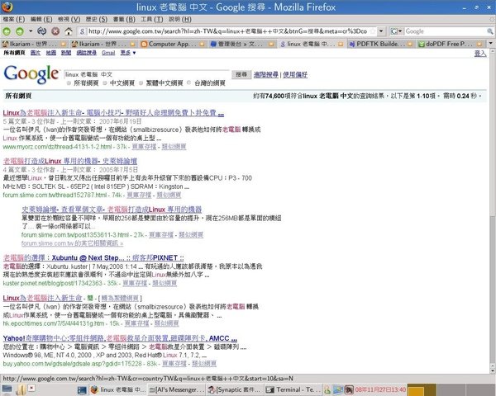Viewport: 496px width, 396px height.
Task: Click the scrollbar down arrow
Action: [x=492, y=370]
